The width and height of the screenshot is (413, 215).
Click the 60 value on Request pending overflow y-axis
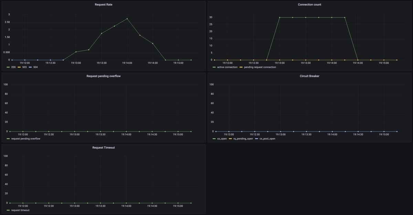point(6,103)
